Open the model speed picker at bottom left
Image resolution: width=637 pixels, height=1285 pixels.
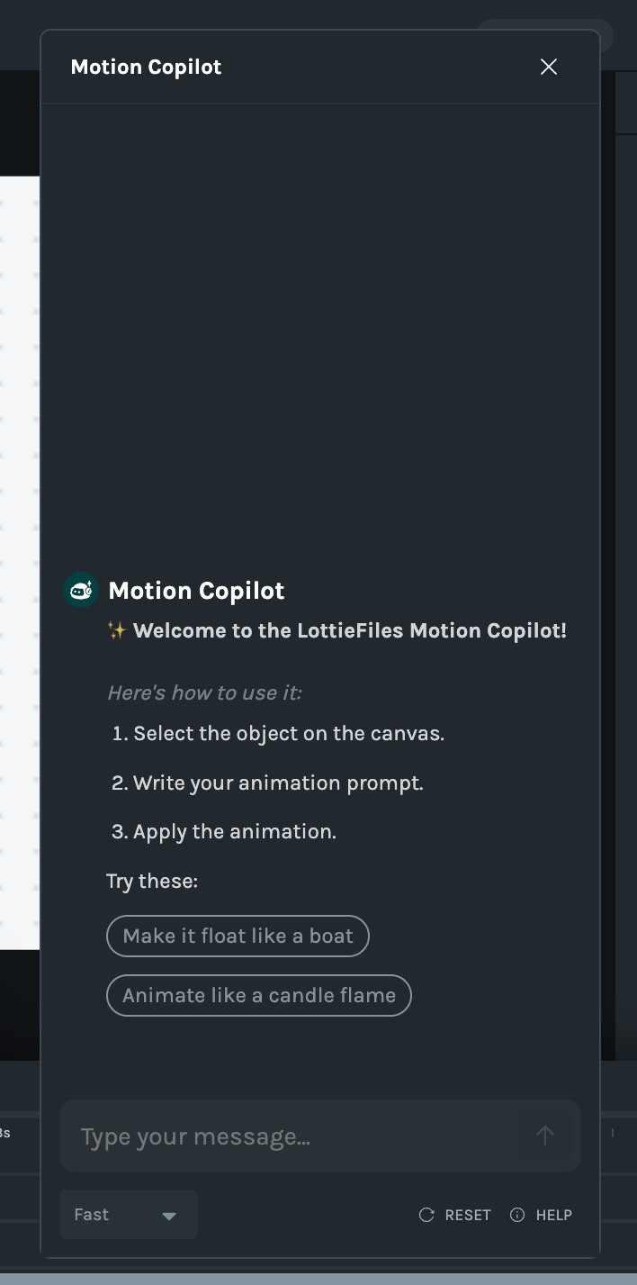[128, 1215]
